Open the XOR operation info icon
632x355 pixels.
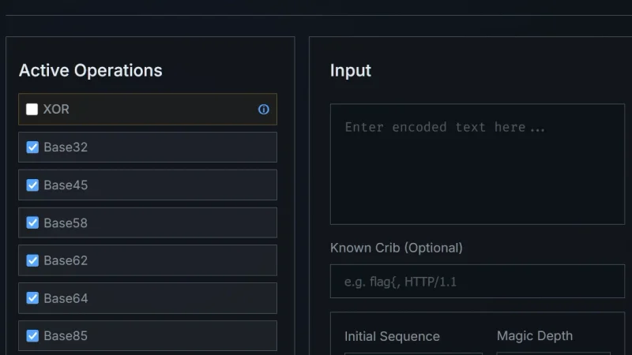[x=264, y=110]
